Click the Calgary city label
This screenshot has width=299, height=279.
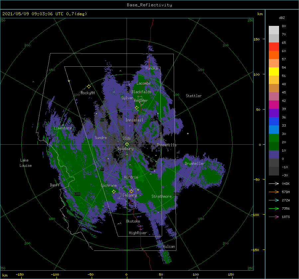coord(130,195)
